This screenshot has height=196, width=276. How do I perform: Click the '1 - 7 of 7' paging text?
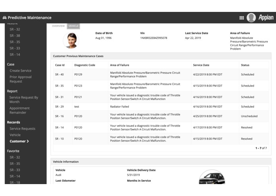(261, 148)
